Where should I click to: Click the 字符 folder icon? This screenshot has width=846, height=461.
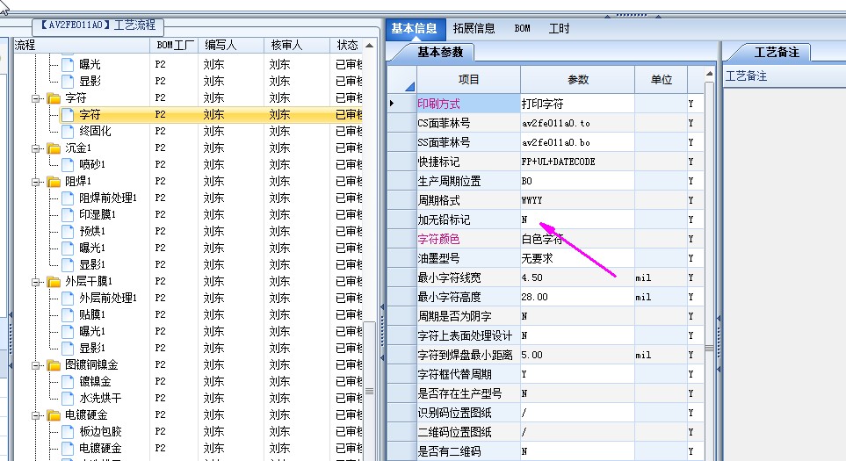tap(54, 98)
